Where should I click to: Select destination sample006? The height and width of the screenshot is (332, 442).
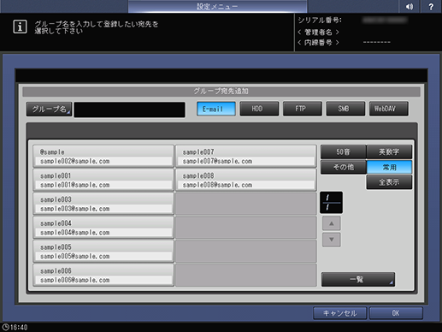103,275
